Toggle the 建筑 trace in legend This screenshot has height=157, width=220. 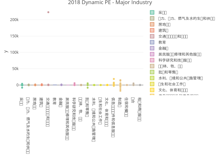[x=163, y=30]
